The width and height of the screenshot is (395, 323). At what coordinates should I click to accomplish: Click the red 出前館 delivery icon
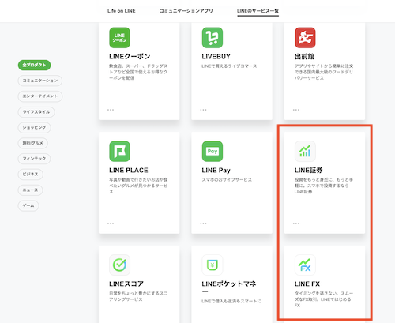click(305, 38)
